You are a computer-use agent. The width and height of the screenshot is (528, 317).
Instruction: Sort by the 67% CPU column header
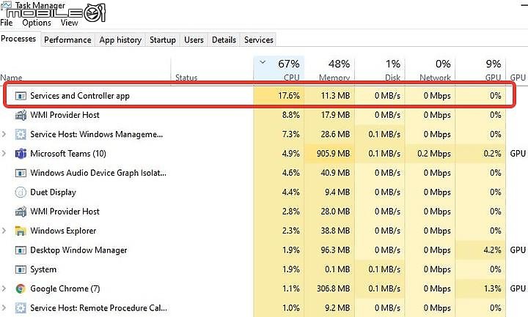point(279,70)
